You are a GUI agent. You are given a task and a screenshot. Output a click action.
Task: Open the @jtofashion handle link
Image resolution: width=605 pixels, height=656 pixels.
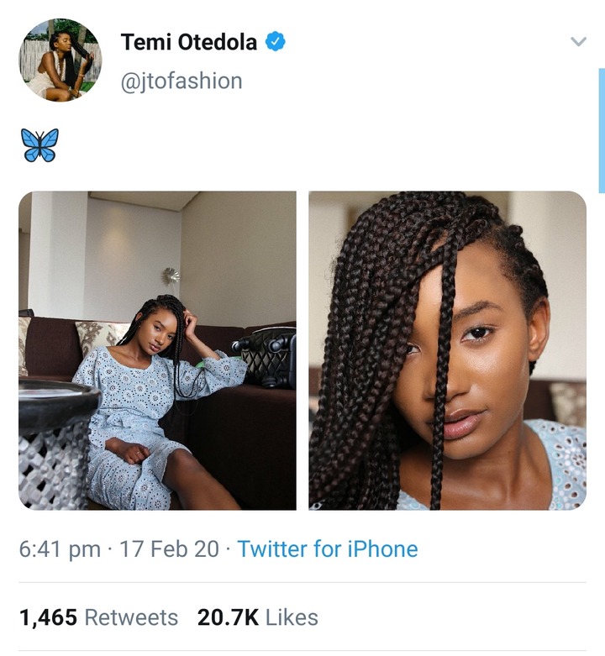click(x=181, y=81)
